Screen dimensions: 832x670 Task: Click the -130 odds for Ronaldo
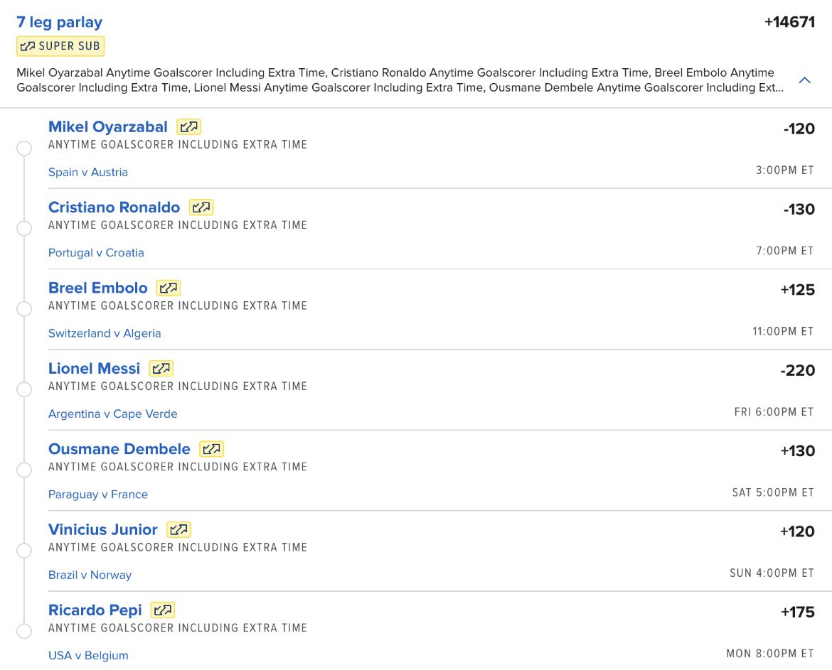pos(799,210)
